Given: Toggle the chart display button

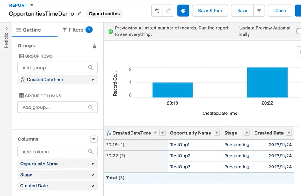Looking at the screenshot, I should (x=183, y=11).
